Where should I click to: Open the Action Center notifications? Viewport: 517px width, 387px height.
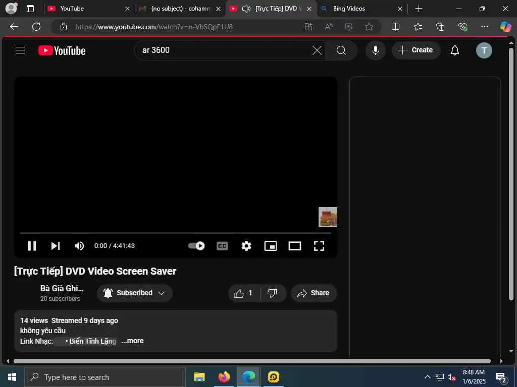(x=501, y=377)
